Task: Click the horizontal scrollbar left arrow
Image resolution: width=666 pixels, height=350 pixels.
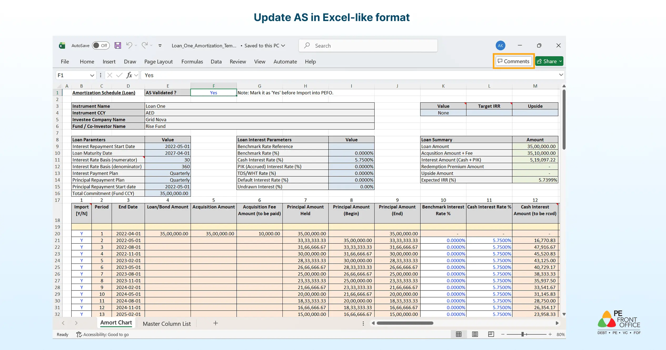Action: coord(373,323)
